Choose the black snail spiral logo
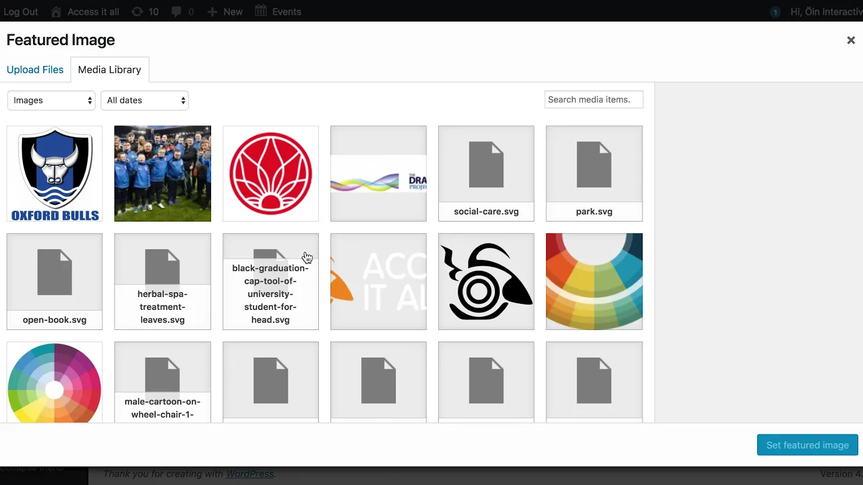Image resolution: width=863 pixels, height=485 pixels. (x=486, y=282)
